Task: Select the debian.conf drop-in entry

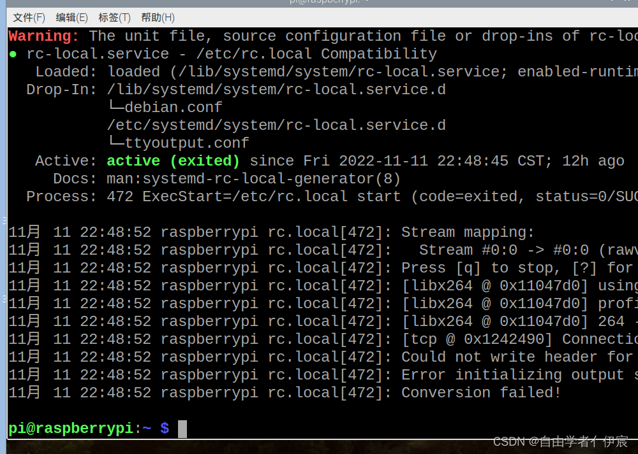Action: (x=172, y=107)
